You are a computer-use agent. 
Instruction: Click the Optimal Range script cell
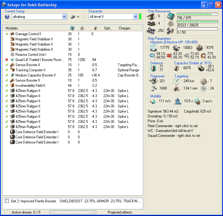coord(128,70)
